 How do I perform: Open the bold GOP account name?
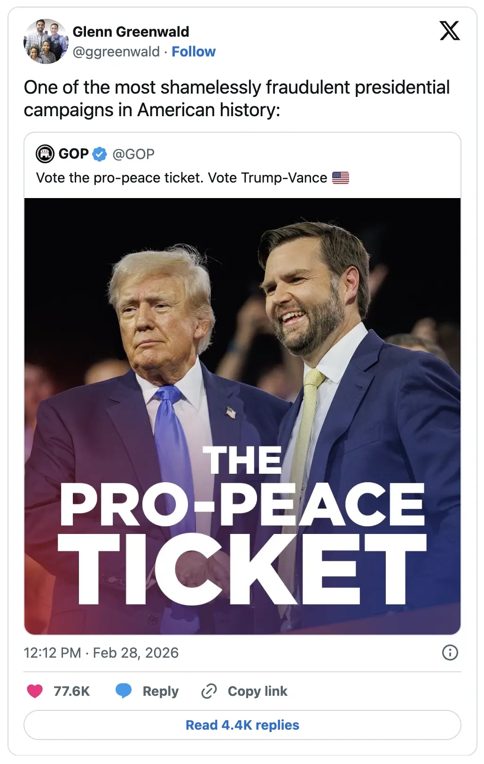[x=73, y=154]
